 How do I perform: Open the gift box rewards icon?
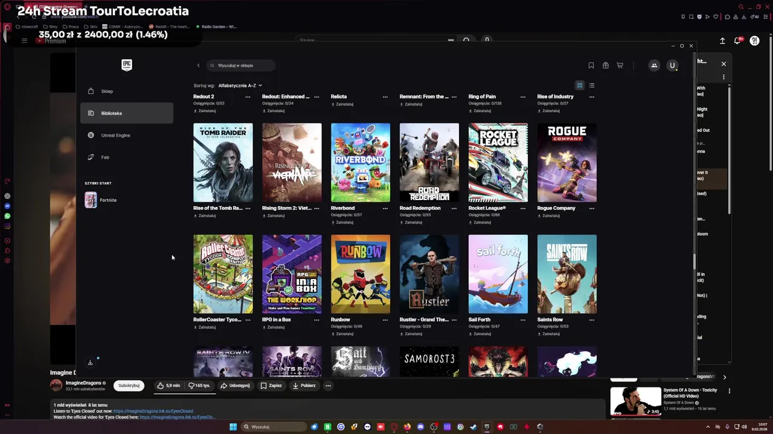[x=606, y=65]
